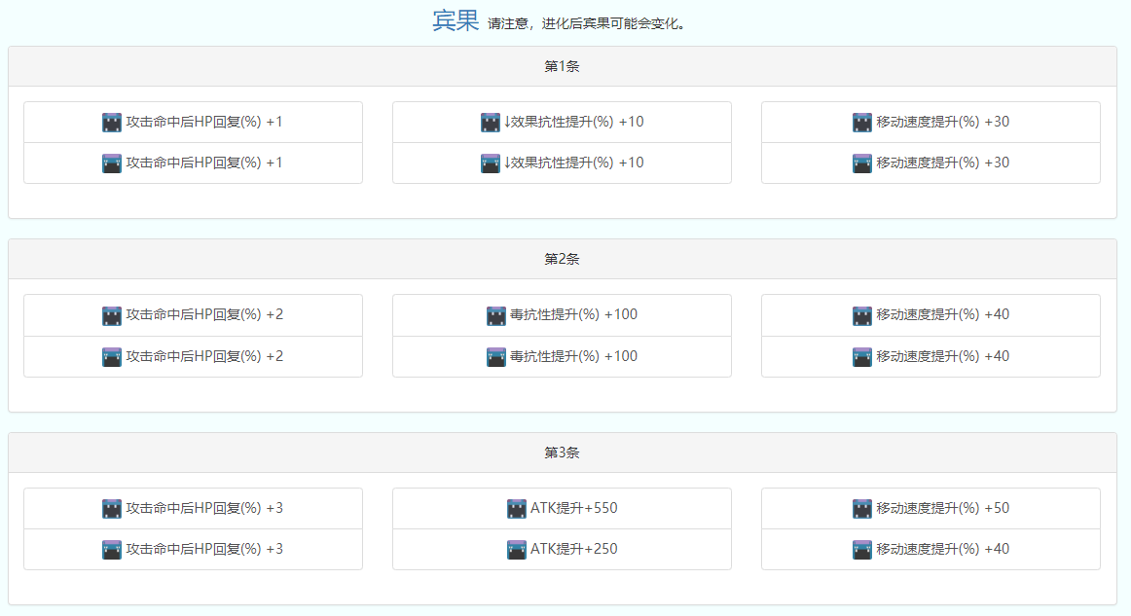Screen dimensions: 1131x616
Task: Click the blue chest icon beside 移动速度提升(%) +30
Action: [862, 123]
